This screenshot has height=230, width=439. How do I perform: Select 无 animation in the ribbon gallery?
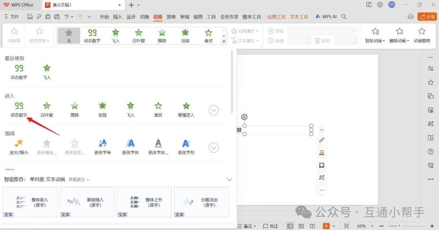(69, 36)
